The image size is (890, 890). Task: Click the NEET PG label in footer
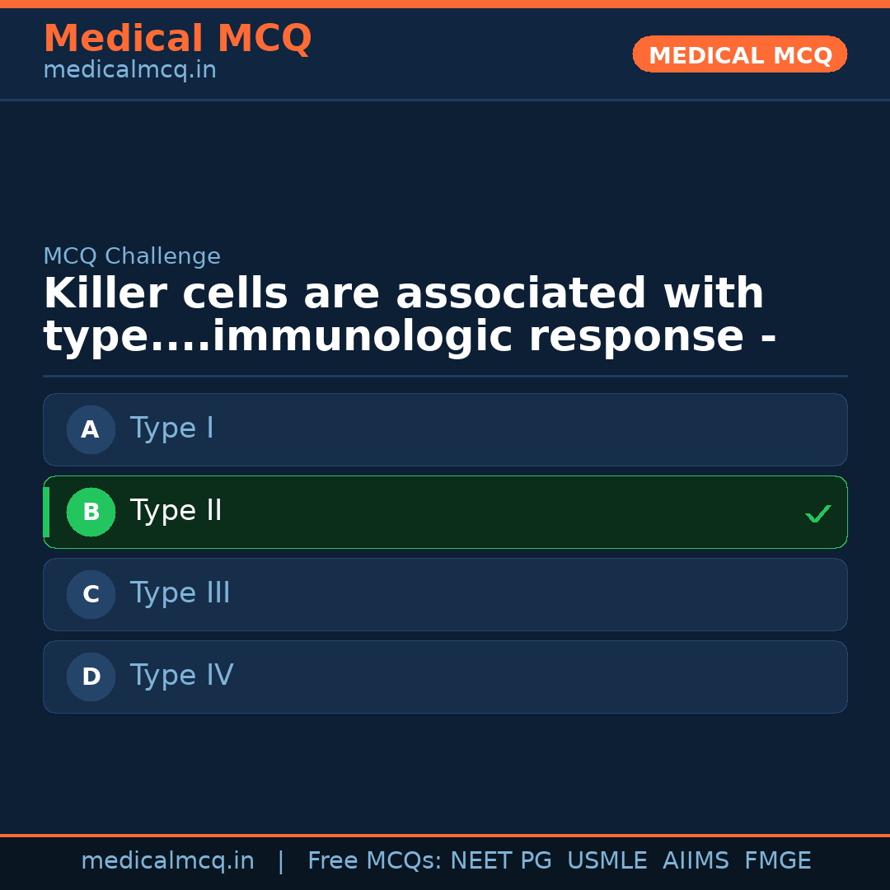click(500, 860)
